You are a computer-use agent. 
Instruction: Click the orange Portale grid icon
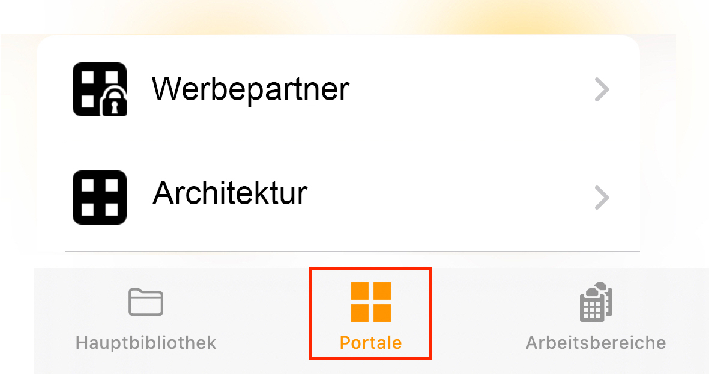tap(371, 301)
